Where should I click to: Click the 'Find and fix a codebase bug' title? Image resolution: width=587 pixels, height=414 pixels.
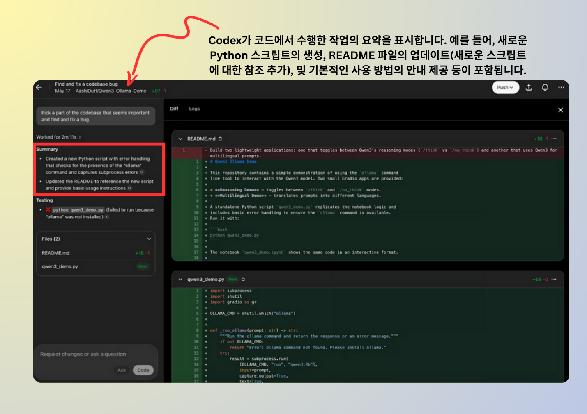pyautogui.click(x=86, y=84)
